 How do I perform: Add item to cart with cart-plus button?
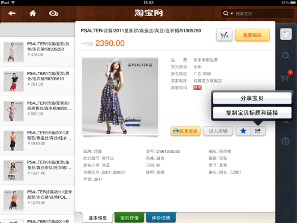pos(225,35)
